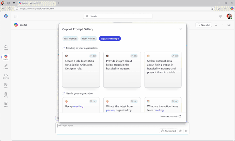Open a new browser tab
The height and width of the screenshot is (141, 235).
(x=58, y=3)
